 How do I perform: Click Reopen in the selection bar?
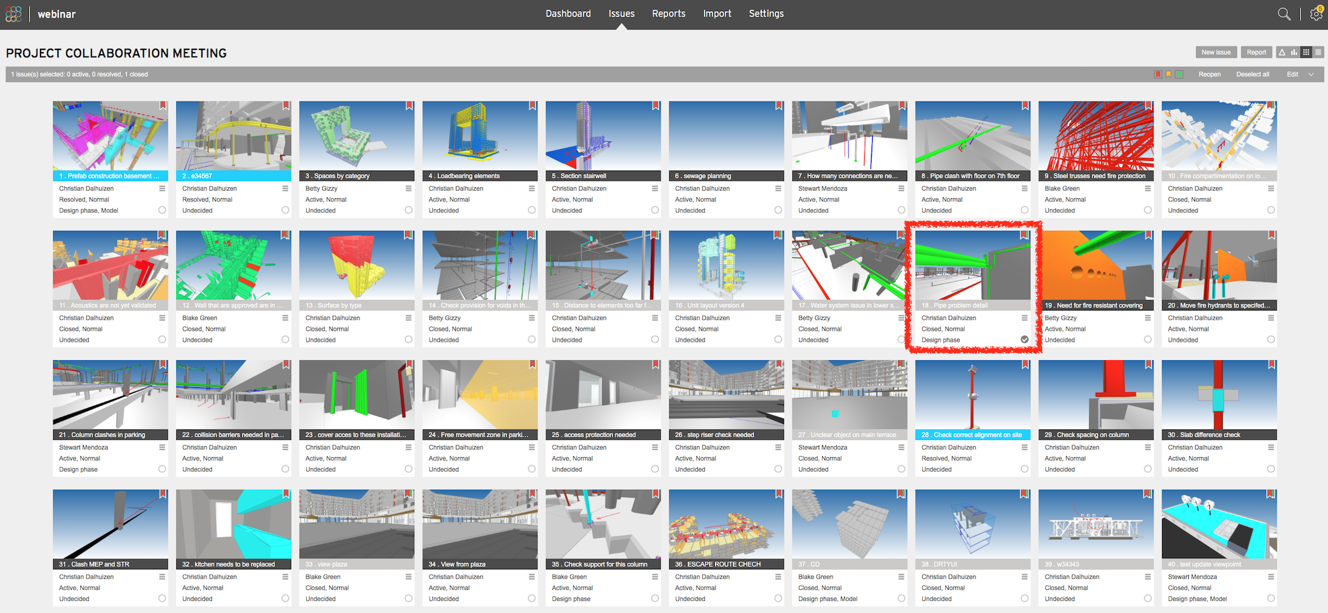tap(1209, 74)
